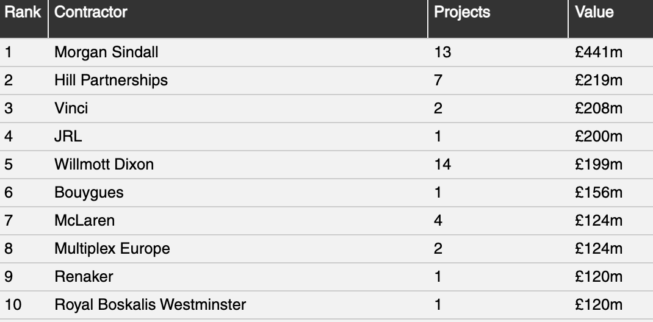The width and height of the screenshot is (653, 322).
Task: Click the £441m value cell
Action: 599,52
